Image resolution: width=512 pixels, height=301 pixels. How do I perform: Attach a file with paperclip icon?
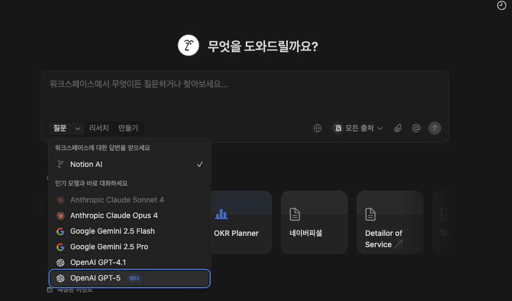(398, 128)
